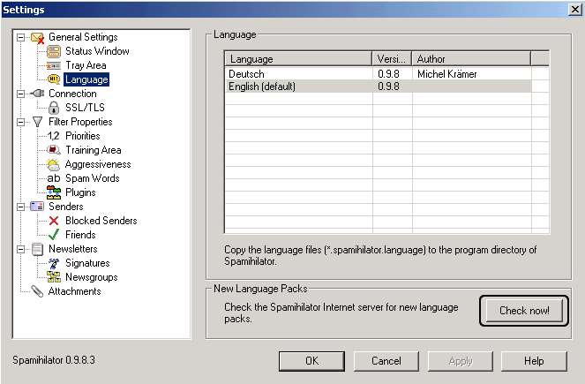585x384 pixels.
Task: Collapse the Senders tree node
Action: [x=21, y=207]
